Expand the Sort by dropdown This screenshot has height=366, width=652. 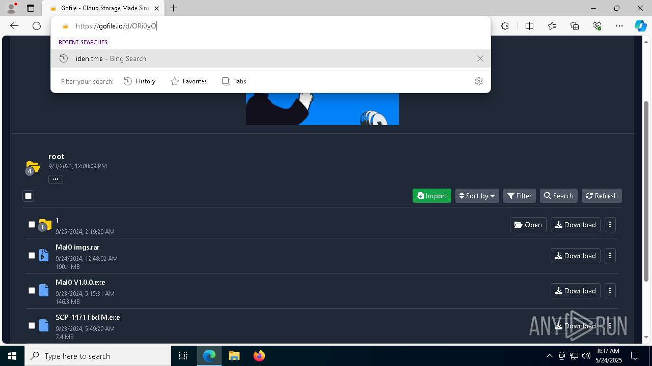point(477,196)
